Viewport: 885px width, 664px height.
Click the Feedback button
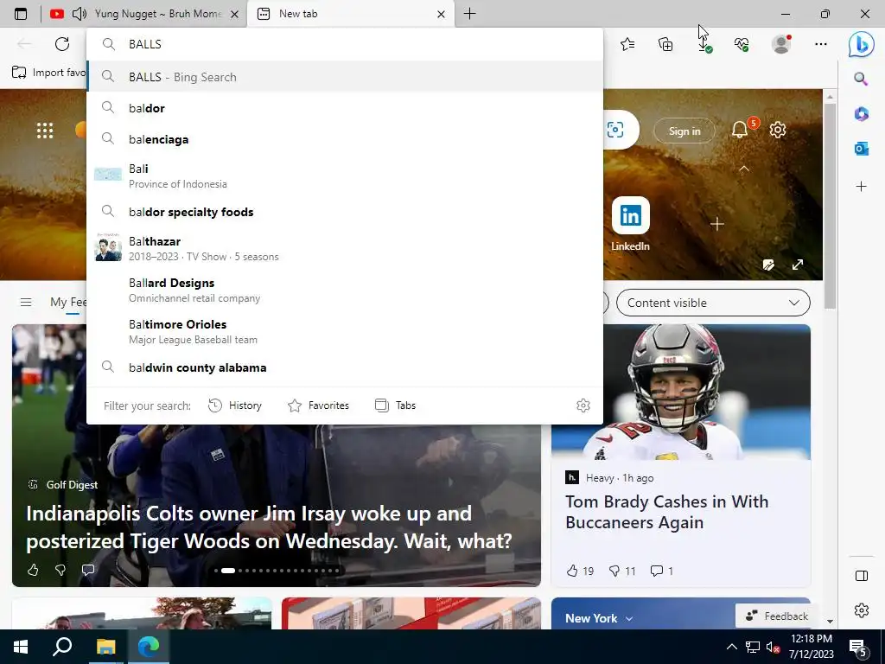(x=777, y=616)
